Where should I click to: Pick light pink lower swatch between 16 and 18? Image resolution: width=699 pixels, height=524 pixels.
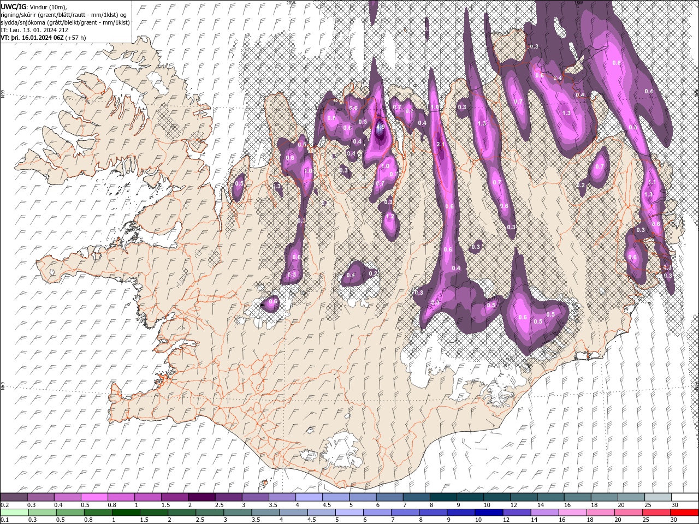click(x=572, y=513)
